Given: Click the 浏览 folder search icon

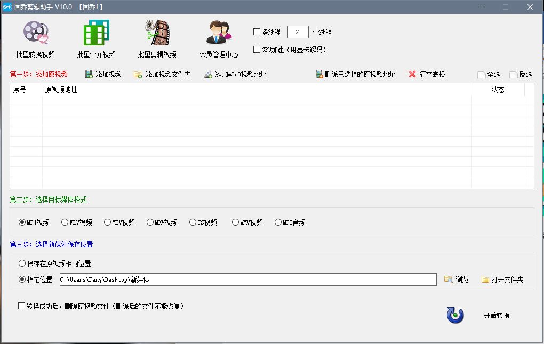Looking at the screenshot, I should (x=448, y=279).
